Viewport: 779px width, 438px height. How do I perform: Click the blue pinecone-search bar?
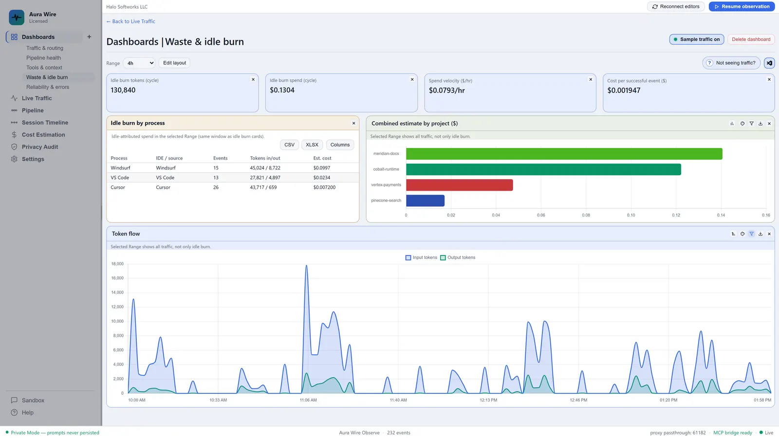425,201
